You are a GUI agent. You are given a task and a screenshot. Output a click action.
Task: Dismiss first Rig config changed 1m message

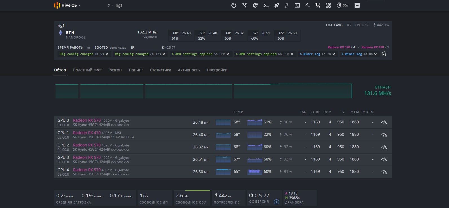click(107, 54)
